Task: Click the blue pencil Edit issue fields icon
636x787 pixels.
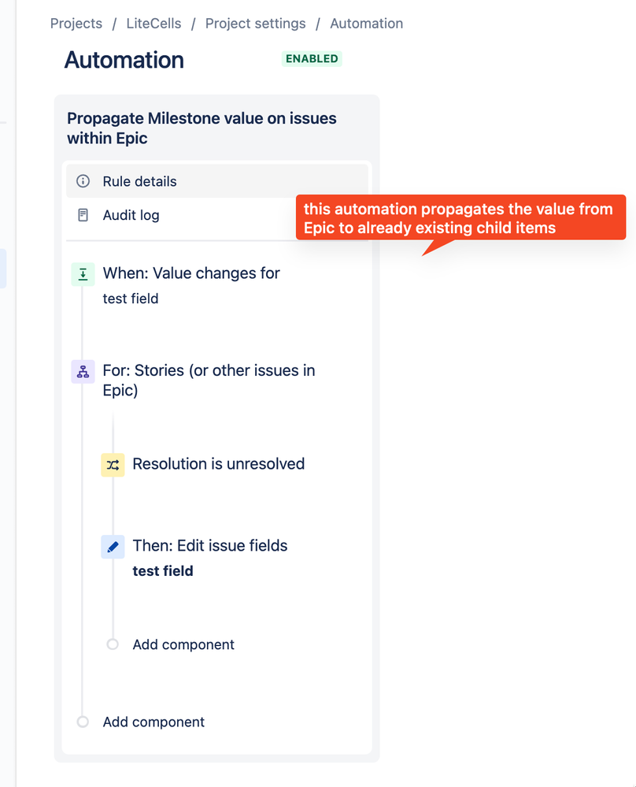Action: [x=113, y=547]
